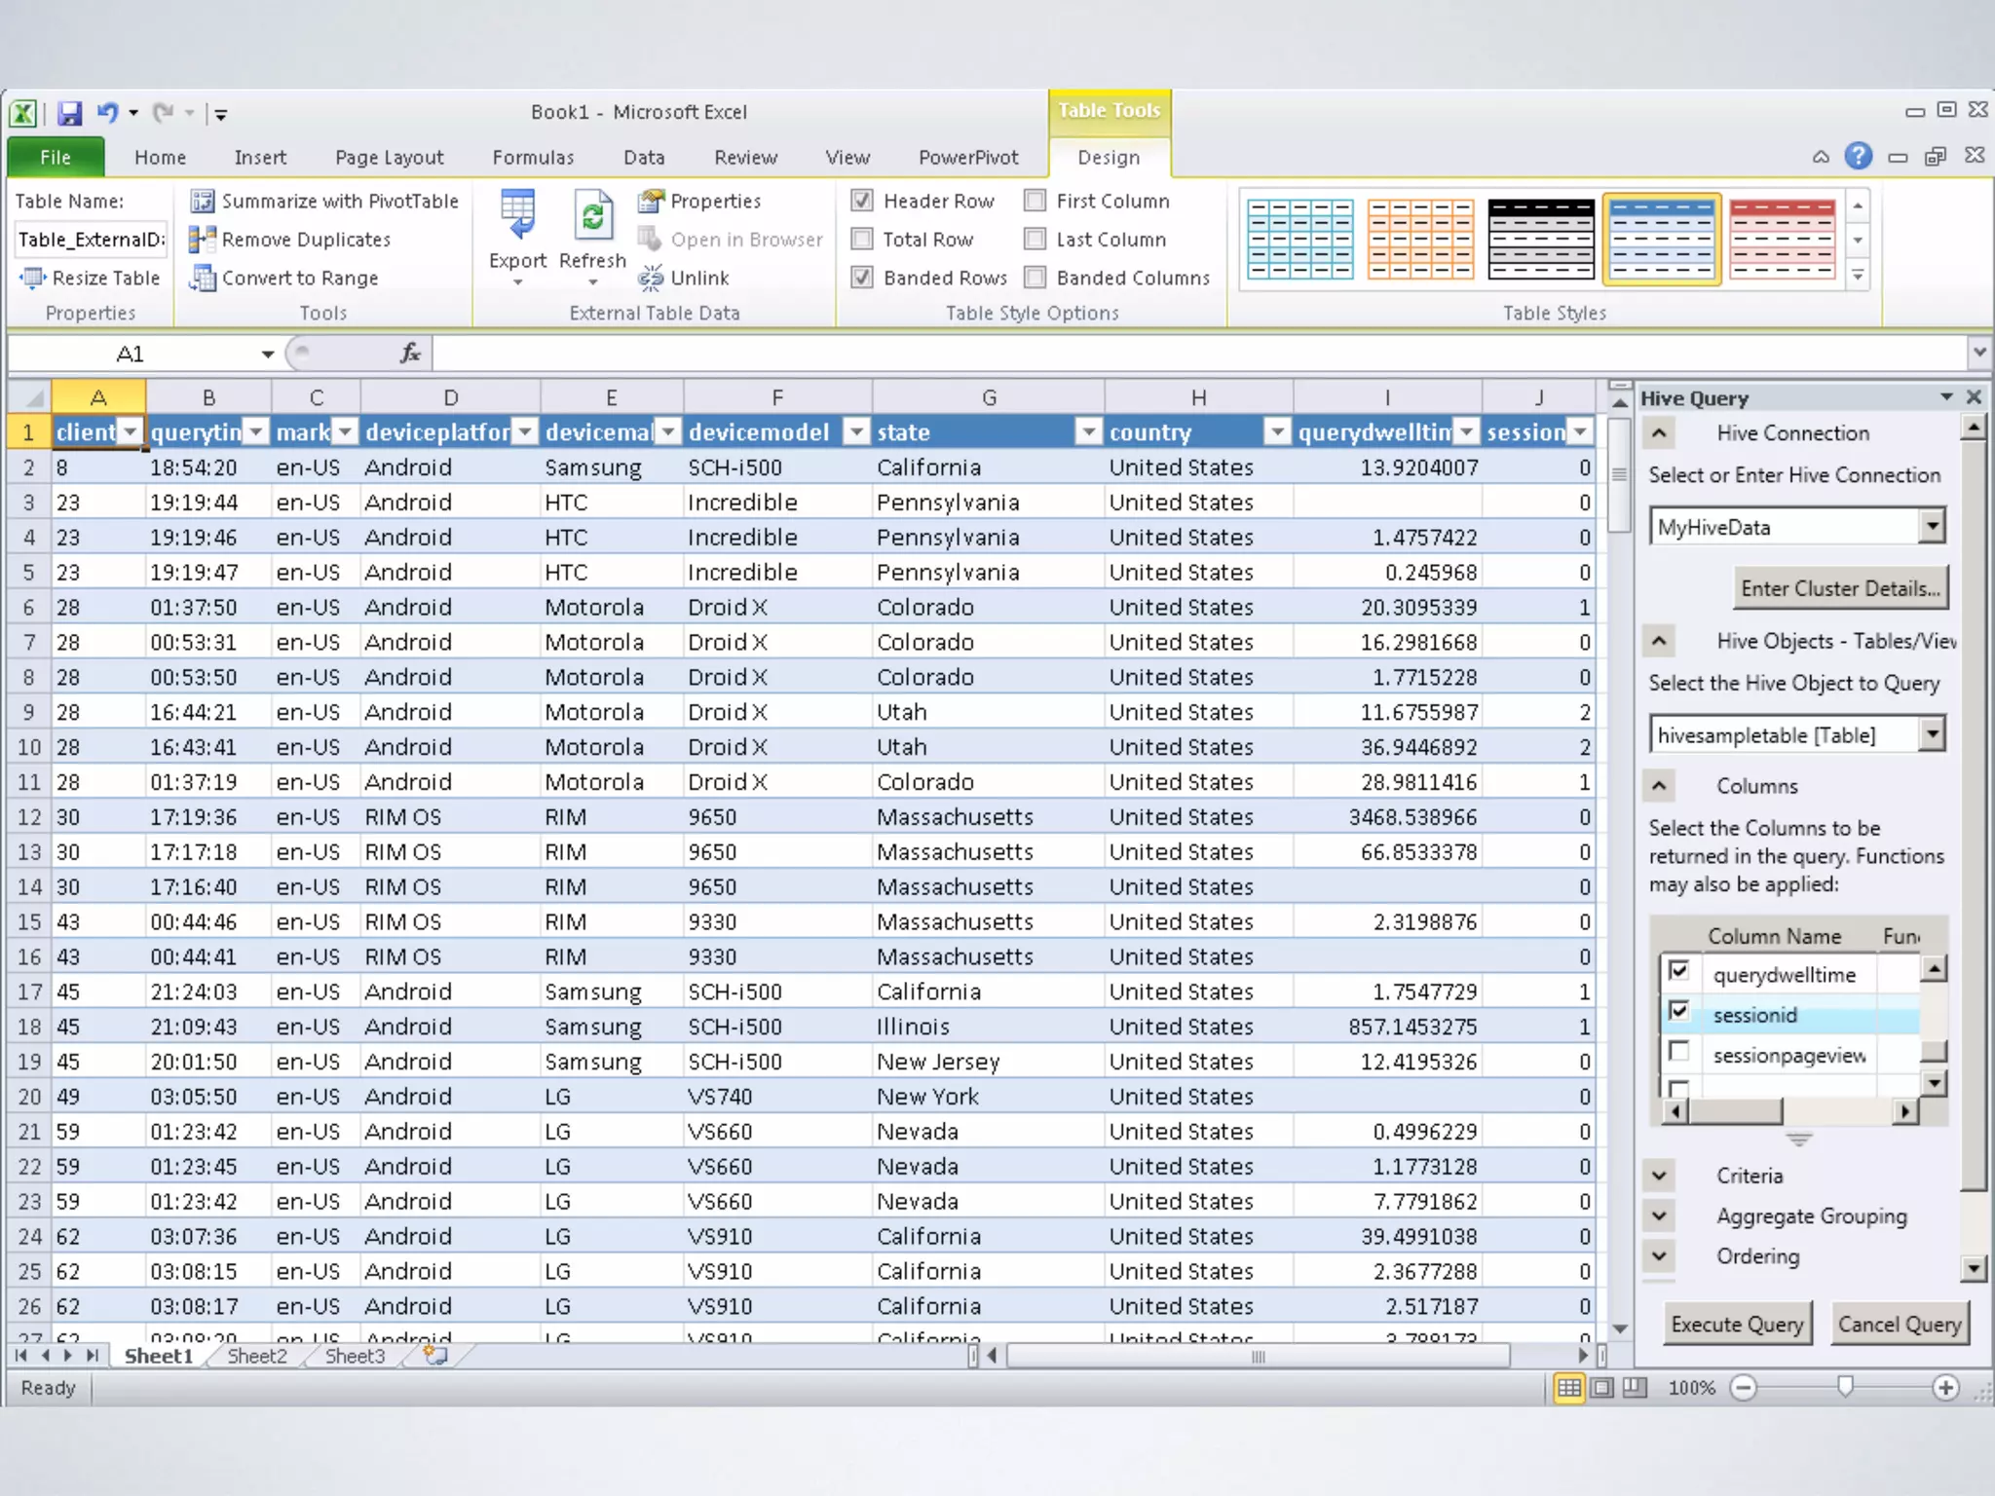Screen dimensions: 1995x1496
Task: Open the Formulas ribbon tab
Action: (533, 157)
